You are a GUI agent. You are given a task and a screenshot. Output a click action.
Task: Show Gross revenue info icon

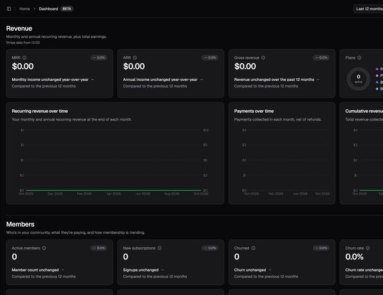263,58
